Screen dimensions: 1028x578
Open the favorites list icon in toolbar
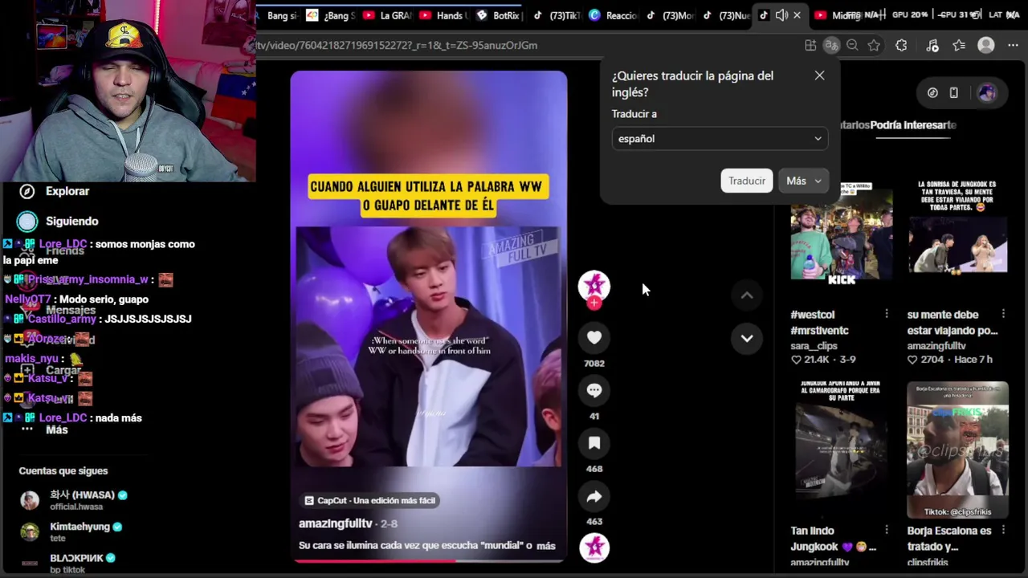click(x=959, y=46)
